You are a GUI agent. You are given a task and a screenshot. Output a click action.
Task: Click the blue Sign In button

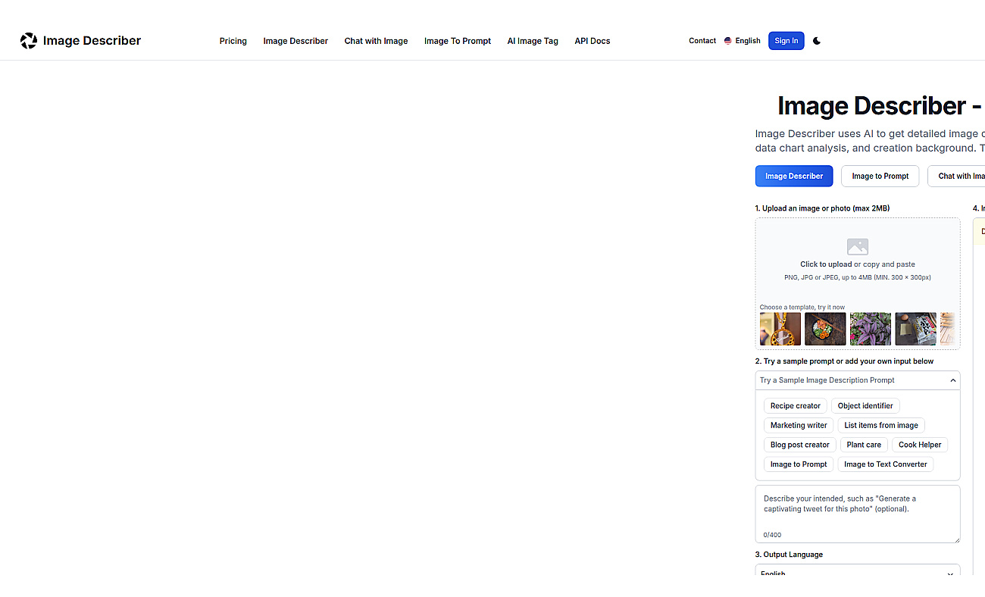point(786,41)
